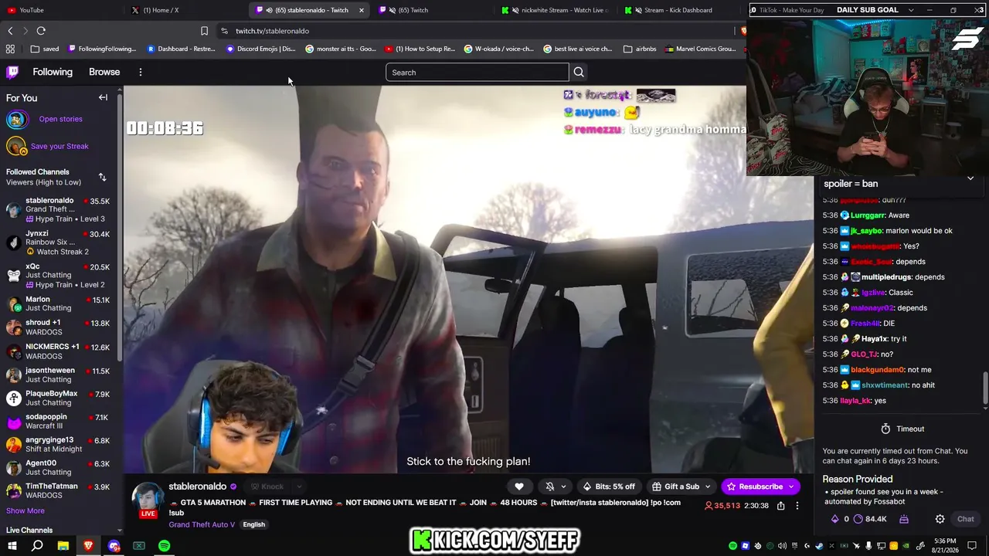Open Discord Emojis bookmark
The height and width of the screenshot is (556, 989).
[x=261, y=49]
